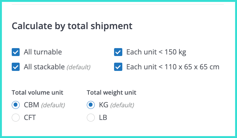
Task: Click the "Each unit < 110 x 65 x 65 cm" text
Action: click(x=173, y=67)
